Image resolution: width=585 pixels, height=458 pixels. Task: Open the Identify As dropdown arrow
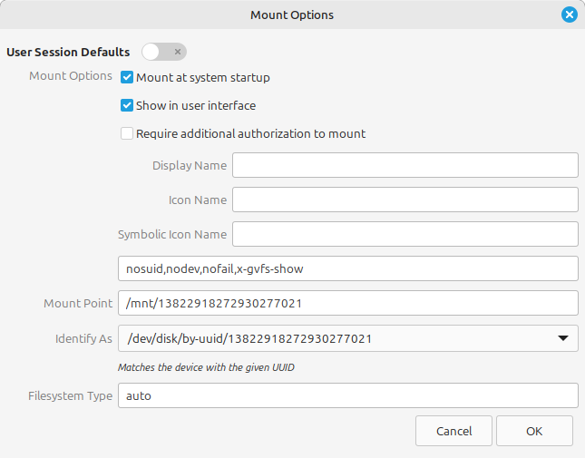click(x=563, y=338)
